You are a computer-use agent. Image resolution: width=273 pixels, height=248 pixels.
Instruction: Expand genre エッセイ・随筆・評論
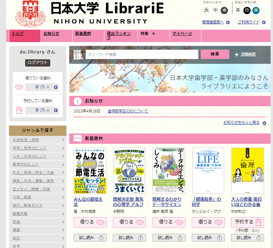coord(38,189)
